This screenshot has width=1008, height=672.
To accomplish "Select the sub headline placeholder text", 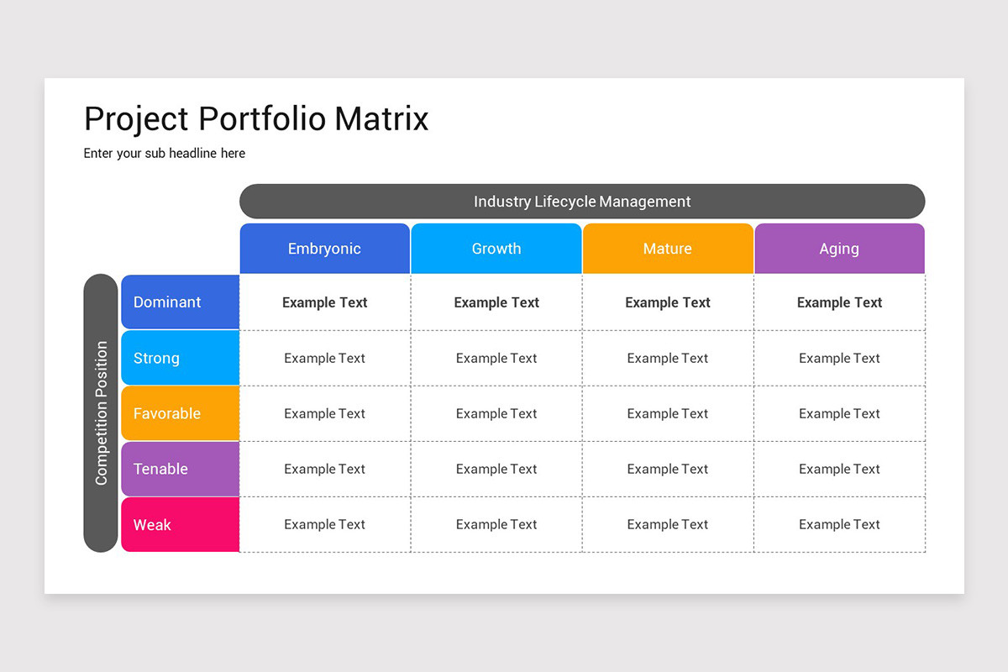I will coord(165,153).
